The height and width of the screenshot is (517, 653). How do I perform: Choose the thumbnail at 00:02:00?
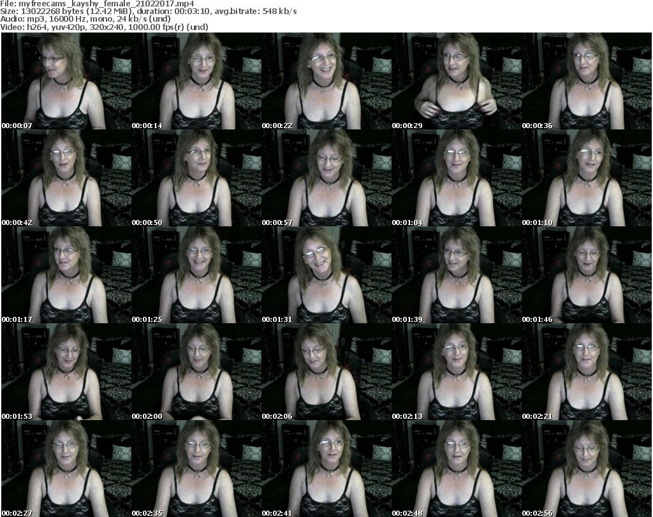(x=196, y=372)
